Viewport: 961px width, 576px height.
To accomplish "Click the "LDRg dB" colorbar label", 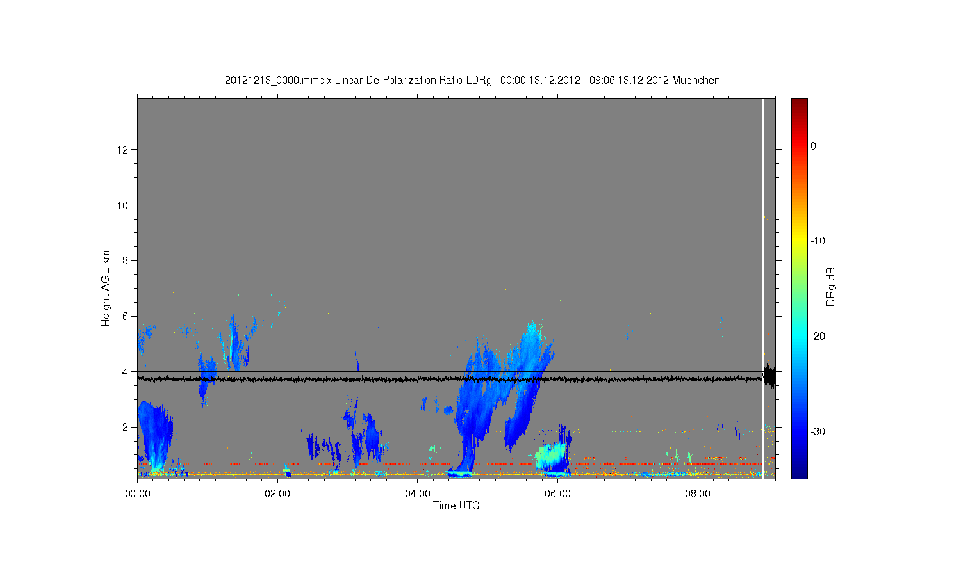I will click(x=831, y=289).
